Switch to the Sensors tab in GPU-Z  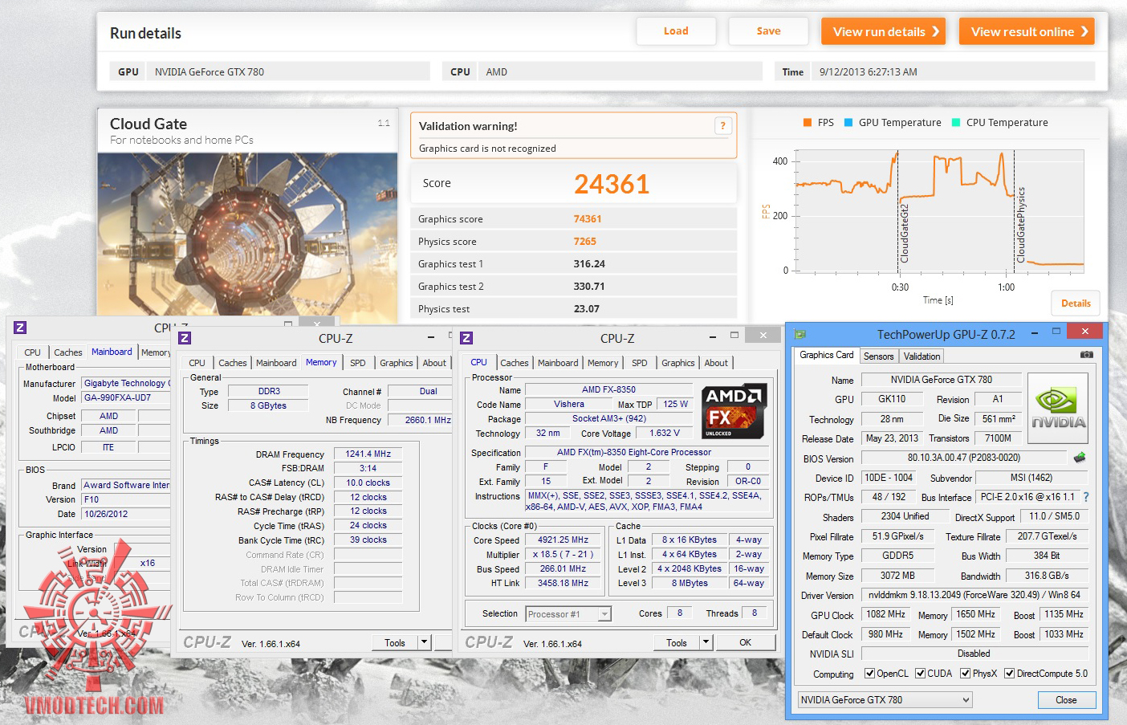(879, 356)
